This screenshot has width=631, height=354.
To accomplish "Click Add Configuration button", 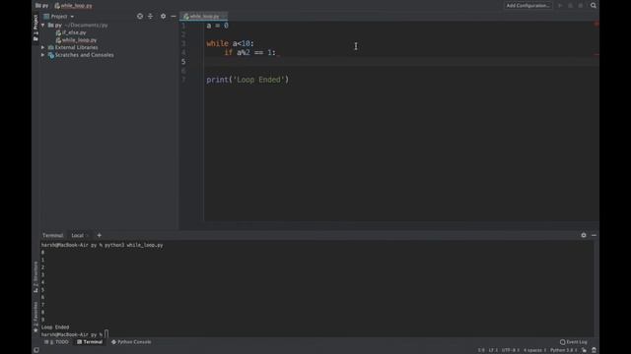I will [x=528, y=6].
